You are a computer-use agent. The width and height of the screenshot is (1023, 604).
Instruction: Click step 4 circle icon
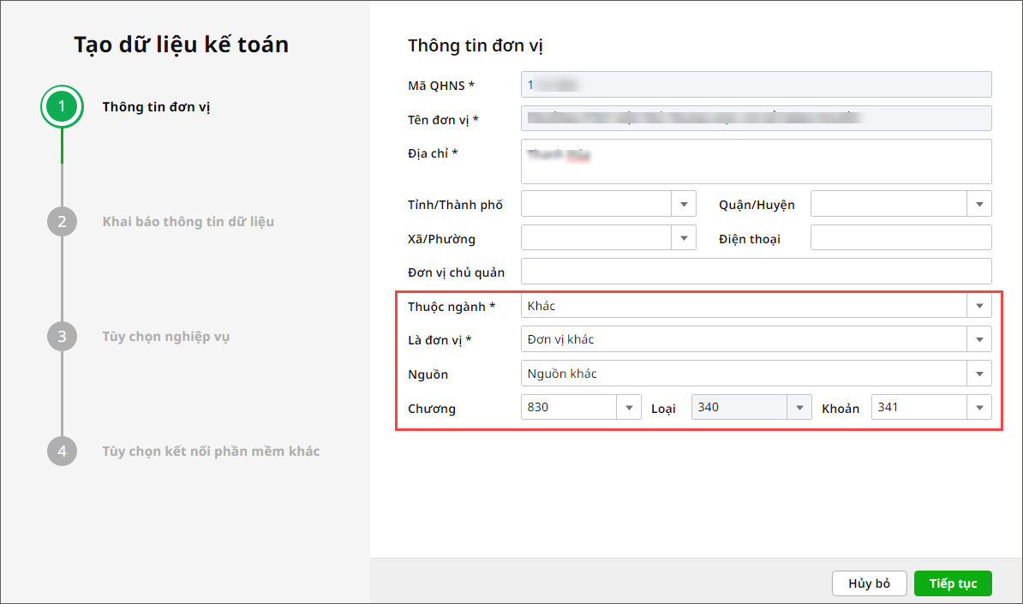(x=62, y=451)
